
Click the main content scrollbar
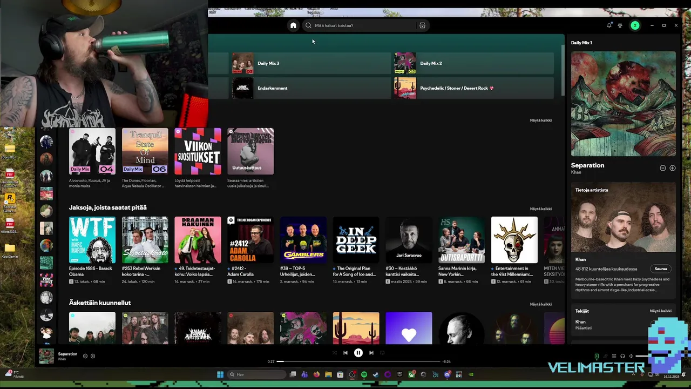pyautogui.click(x=563, y=69)
